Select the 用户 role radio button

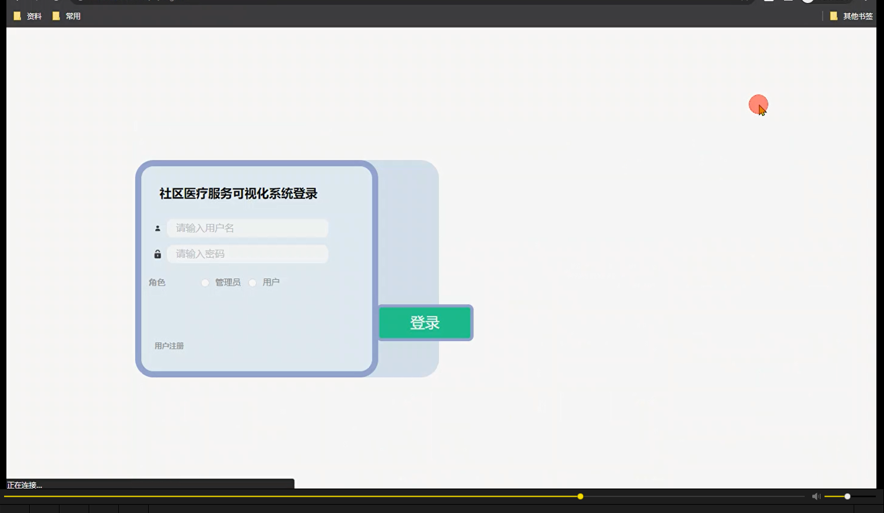click(x=252, y=282)
